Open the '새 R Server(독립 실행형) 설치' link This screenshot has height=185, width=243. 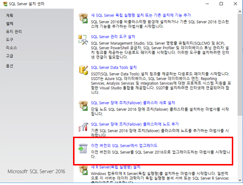point(115,167)
